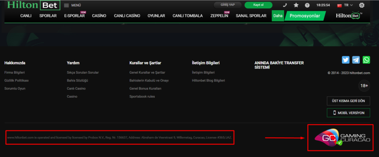Open Genel Bonus Kuralları link
This screenshot has width=379, height=157.
(145, 88)
